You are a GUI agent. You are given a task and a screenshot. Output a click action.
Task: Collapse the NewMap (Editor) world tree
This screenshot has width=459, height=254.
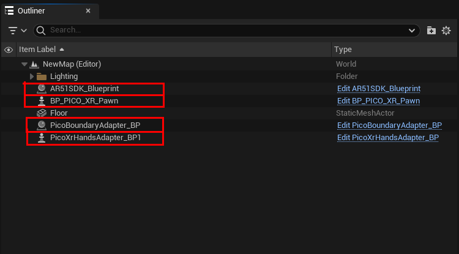click(24, 64)
